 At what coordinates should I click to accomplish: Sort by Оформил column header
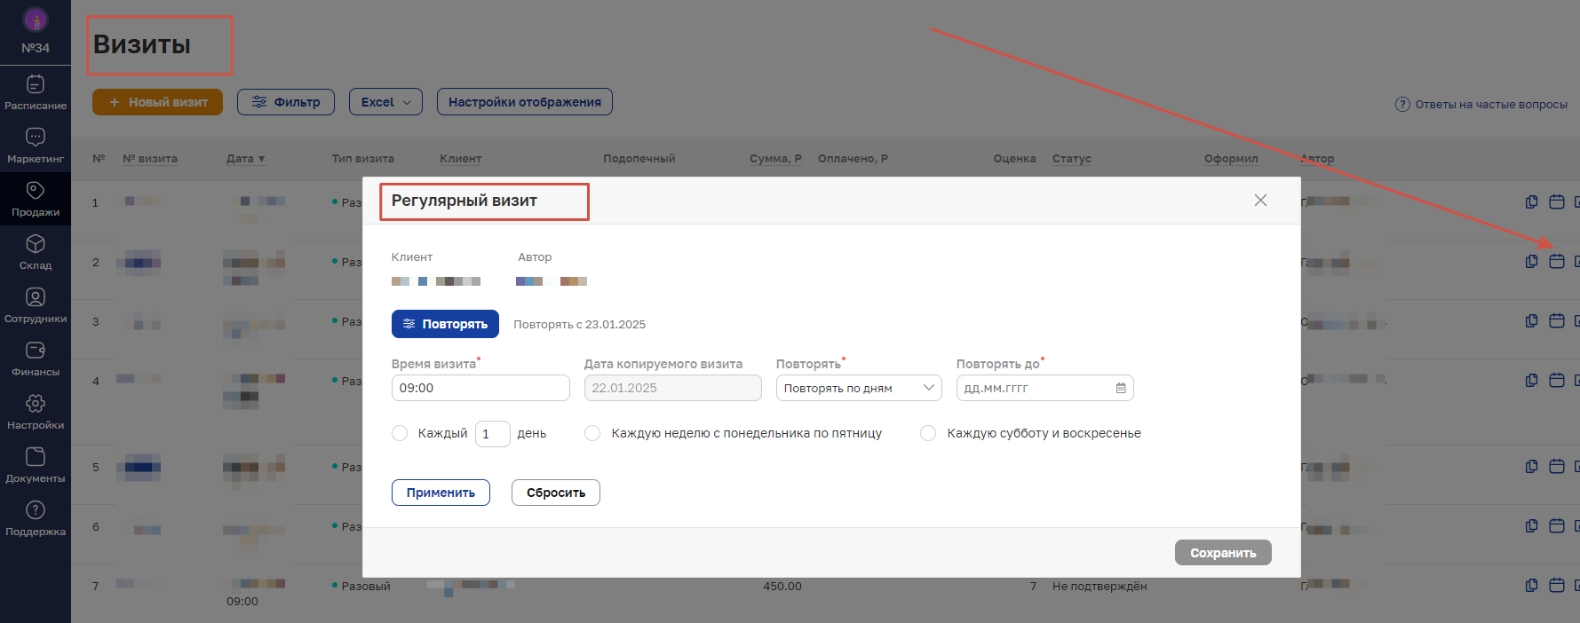(x=1231, y=159)
